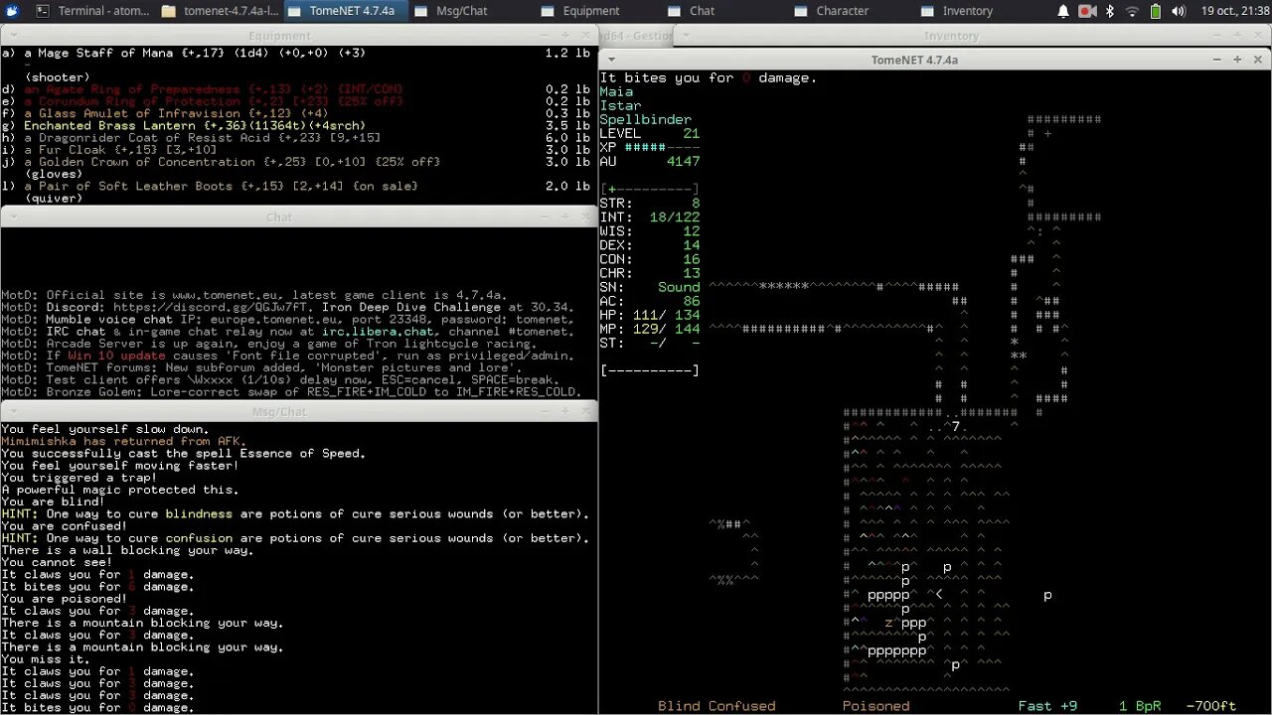
Task: Click the 'Mimimishka has returned from AFK' message
Action: (124, 441)
